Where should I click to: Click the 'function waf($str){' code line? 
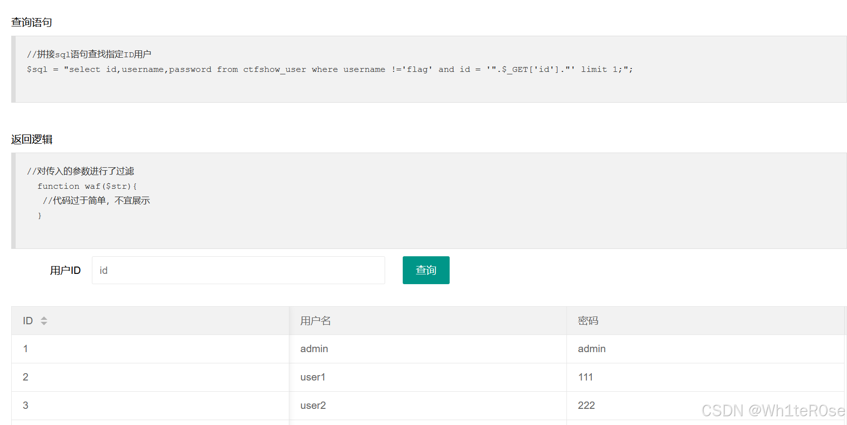point(87,186)
